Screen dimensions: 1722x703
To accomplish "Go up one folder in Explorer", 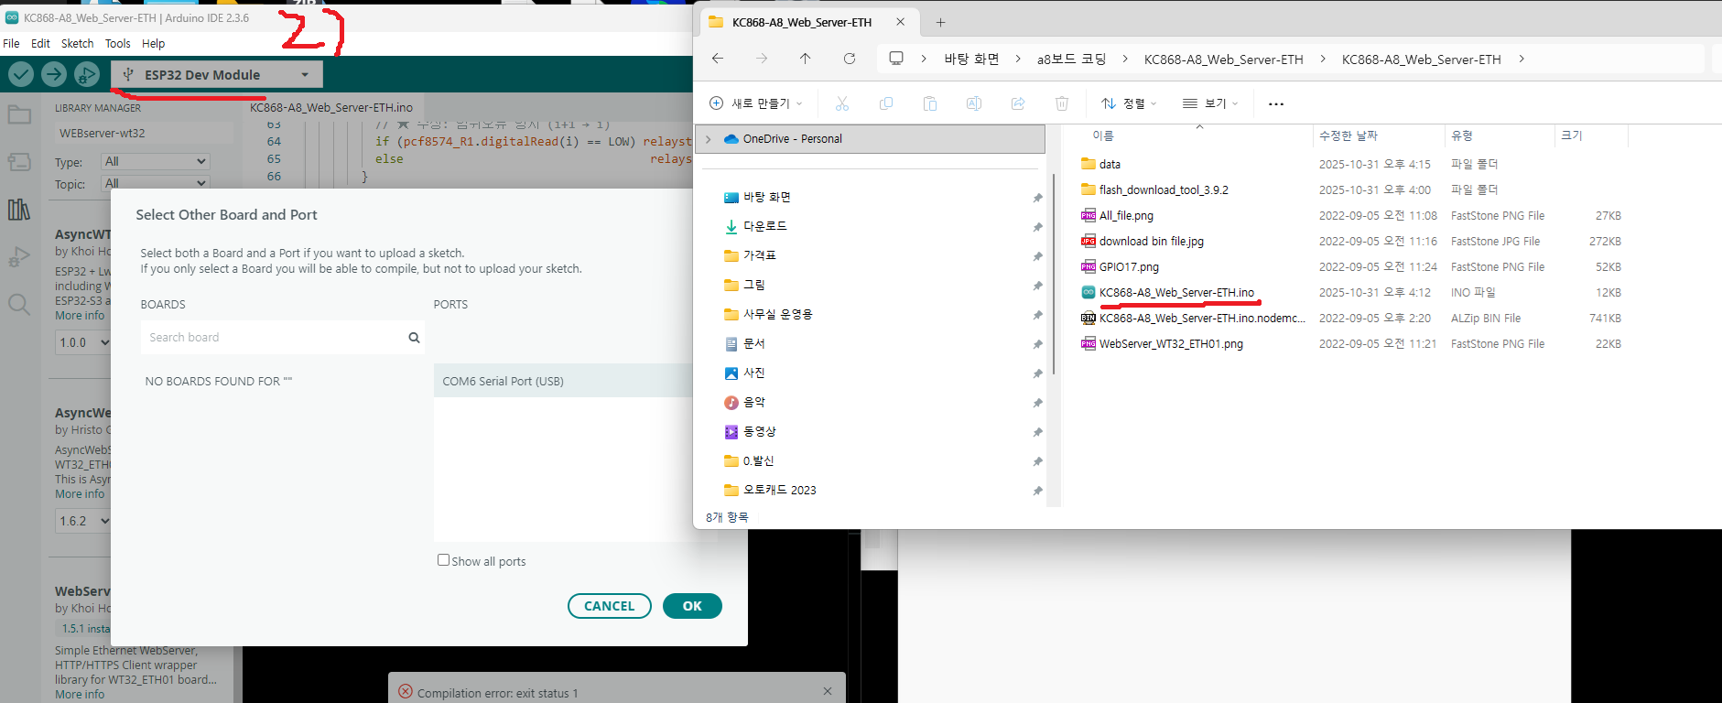I will pos(806,59).
